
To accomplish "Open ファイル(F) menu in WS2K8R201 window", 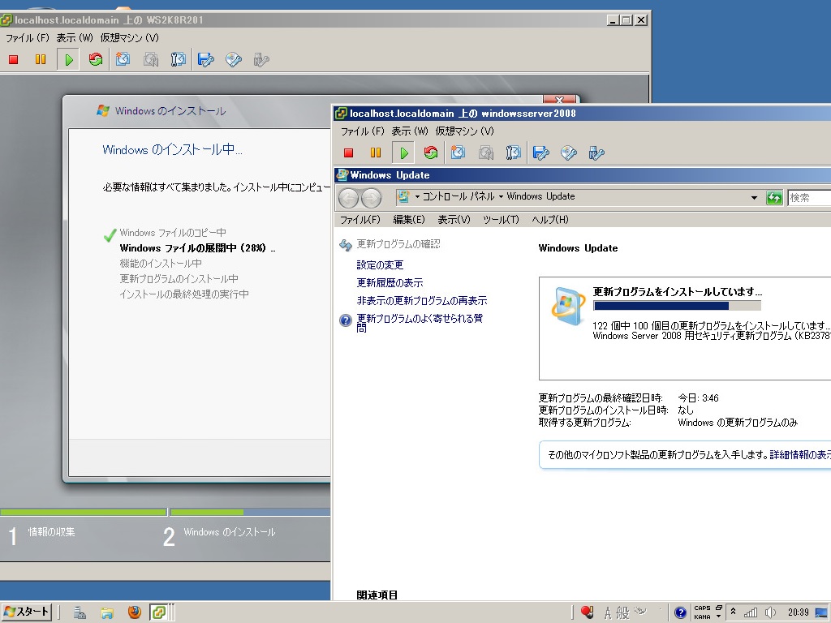I will coord(27,37).
